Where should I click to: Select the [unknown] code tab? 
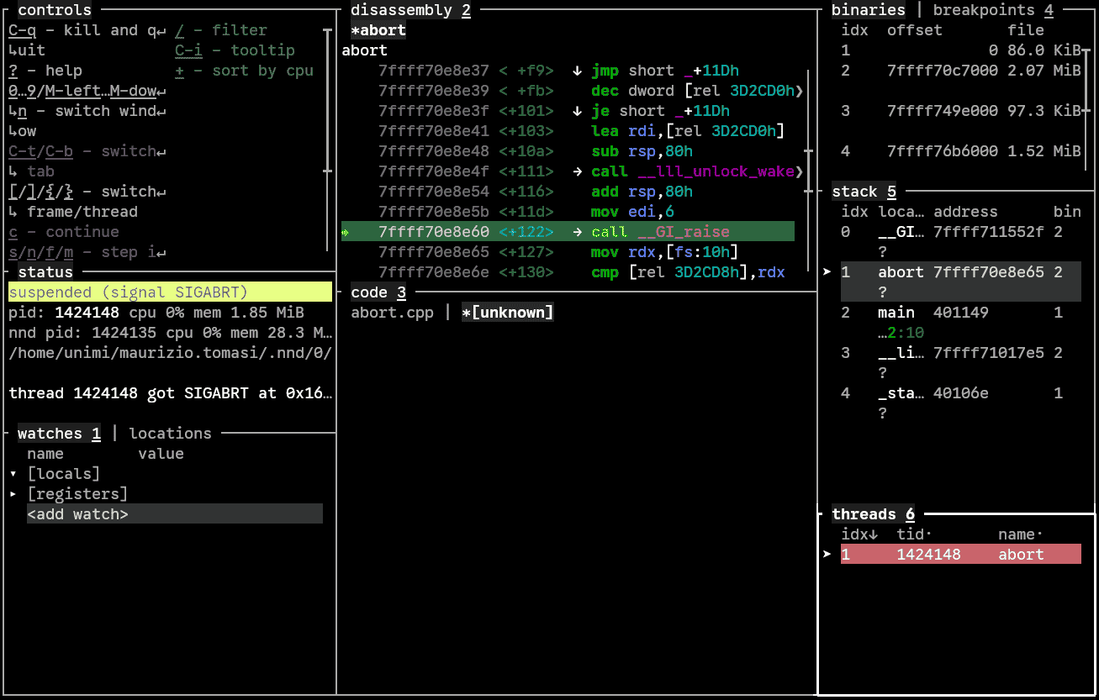[507, 313]
